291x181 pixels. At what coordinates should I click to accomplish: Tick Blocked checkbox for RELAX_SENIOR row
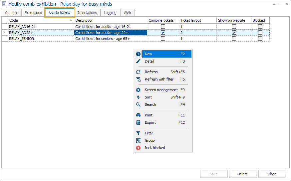pos(260,38)
